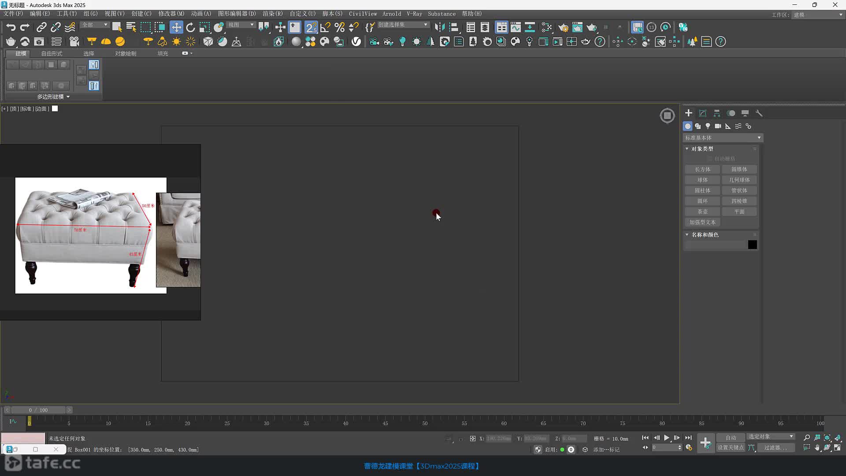Open Schematic View icon
846x476 pixels.
(x=530, y=27)
